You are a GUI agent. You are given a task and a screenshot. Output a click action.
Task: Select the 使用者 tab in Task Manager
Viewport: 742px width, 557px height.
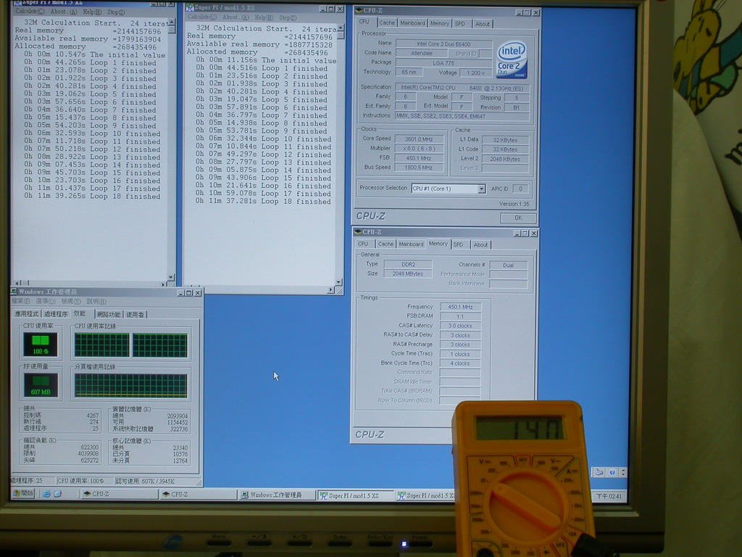click(136, 315)
